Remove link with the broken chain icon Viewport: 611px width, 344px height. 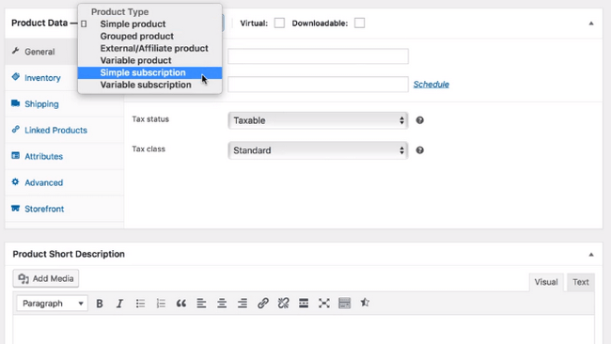pyautogui.click(x=283, y=304)
